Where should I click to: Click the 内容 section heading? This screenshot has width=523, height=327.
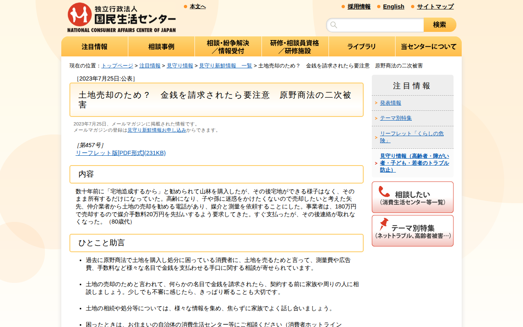(217, 175)
